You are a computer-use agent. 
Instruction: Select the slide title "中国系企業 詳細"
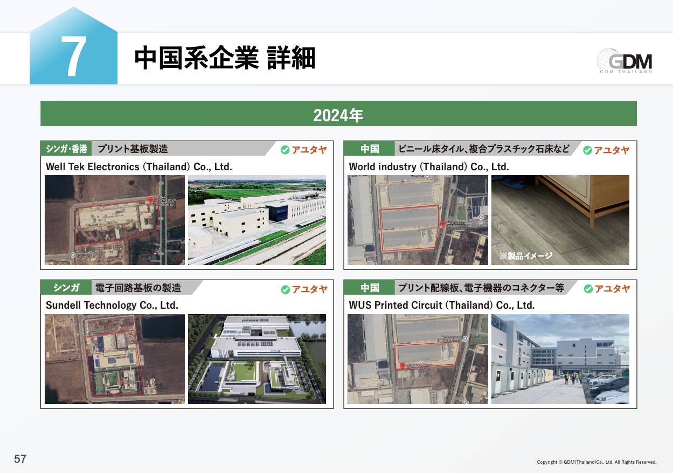[225, 58]
